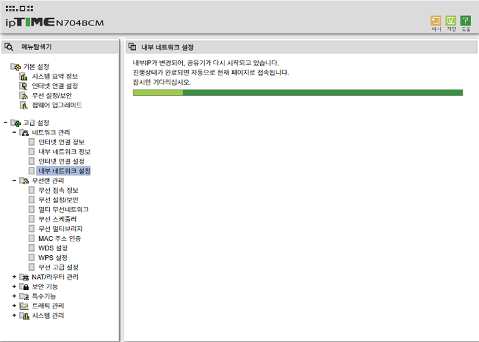Click the page icon beside 무선 접속 정보

click(31, 190)
